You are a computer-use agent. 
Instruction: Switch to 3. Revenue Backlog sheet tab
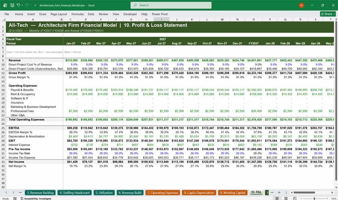(40, 193)
